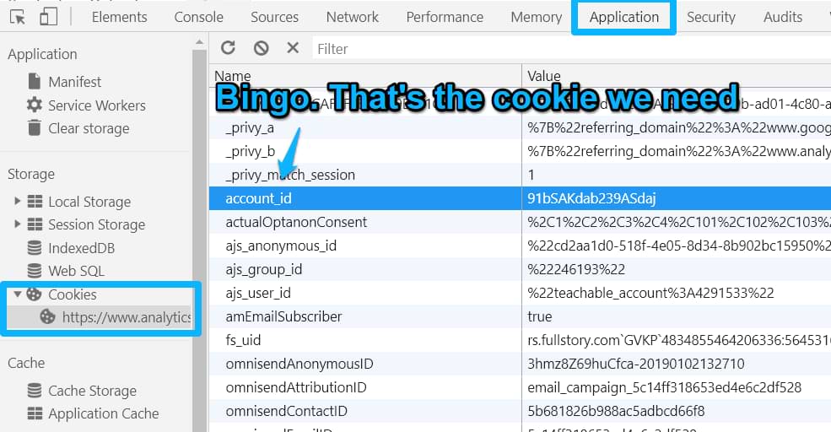This screenshot has width=831, height=432.
Task: Click the Local Storage grid icon
Action: pos(35,202)
